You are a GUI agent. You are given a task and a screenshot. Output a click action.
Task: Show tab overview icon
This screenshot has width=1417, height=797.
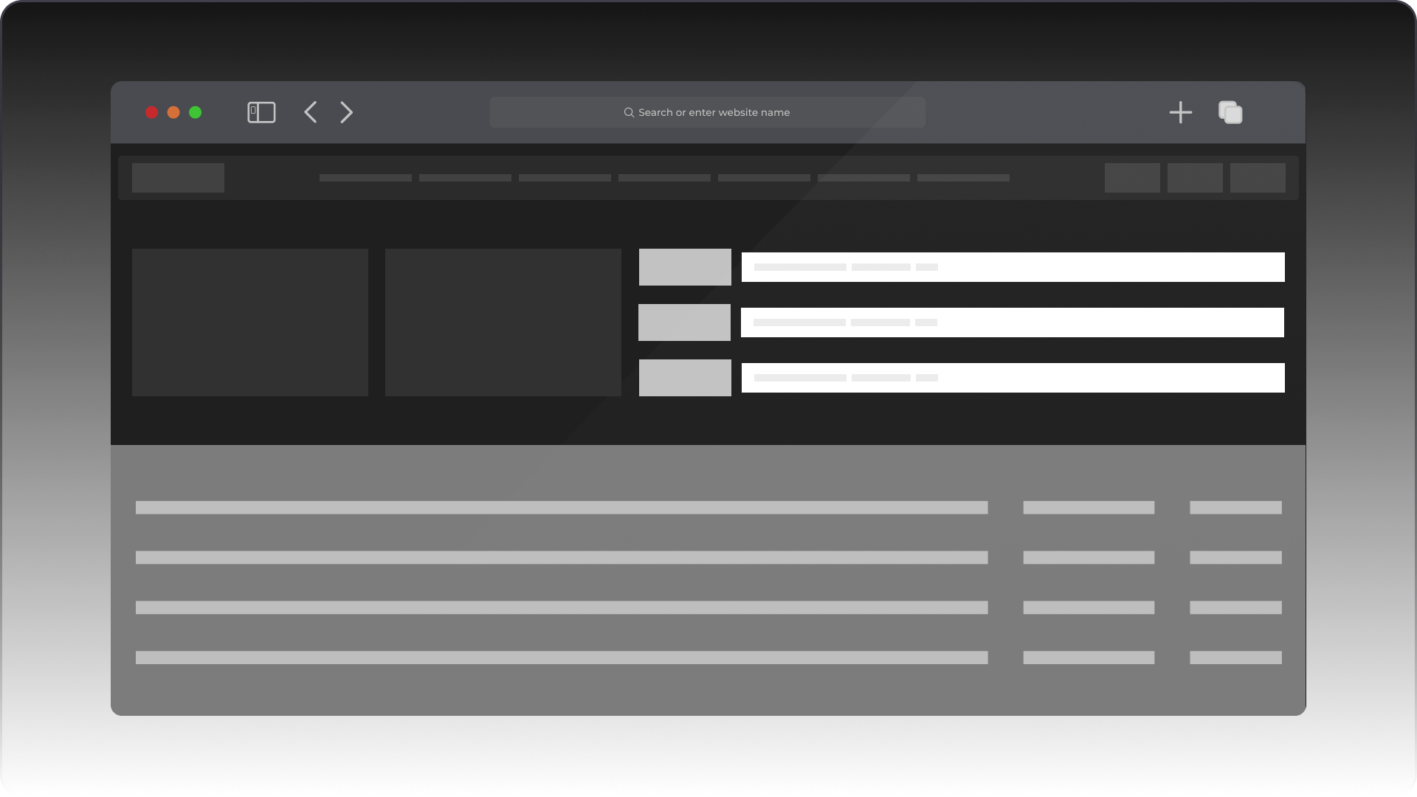point(1230,112)
